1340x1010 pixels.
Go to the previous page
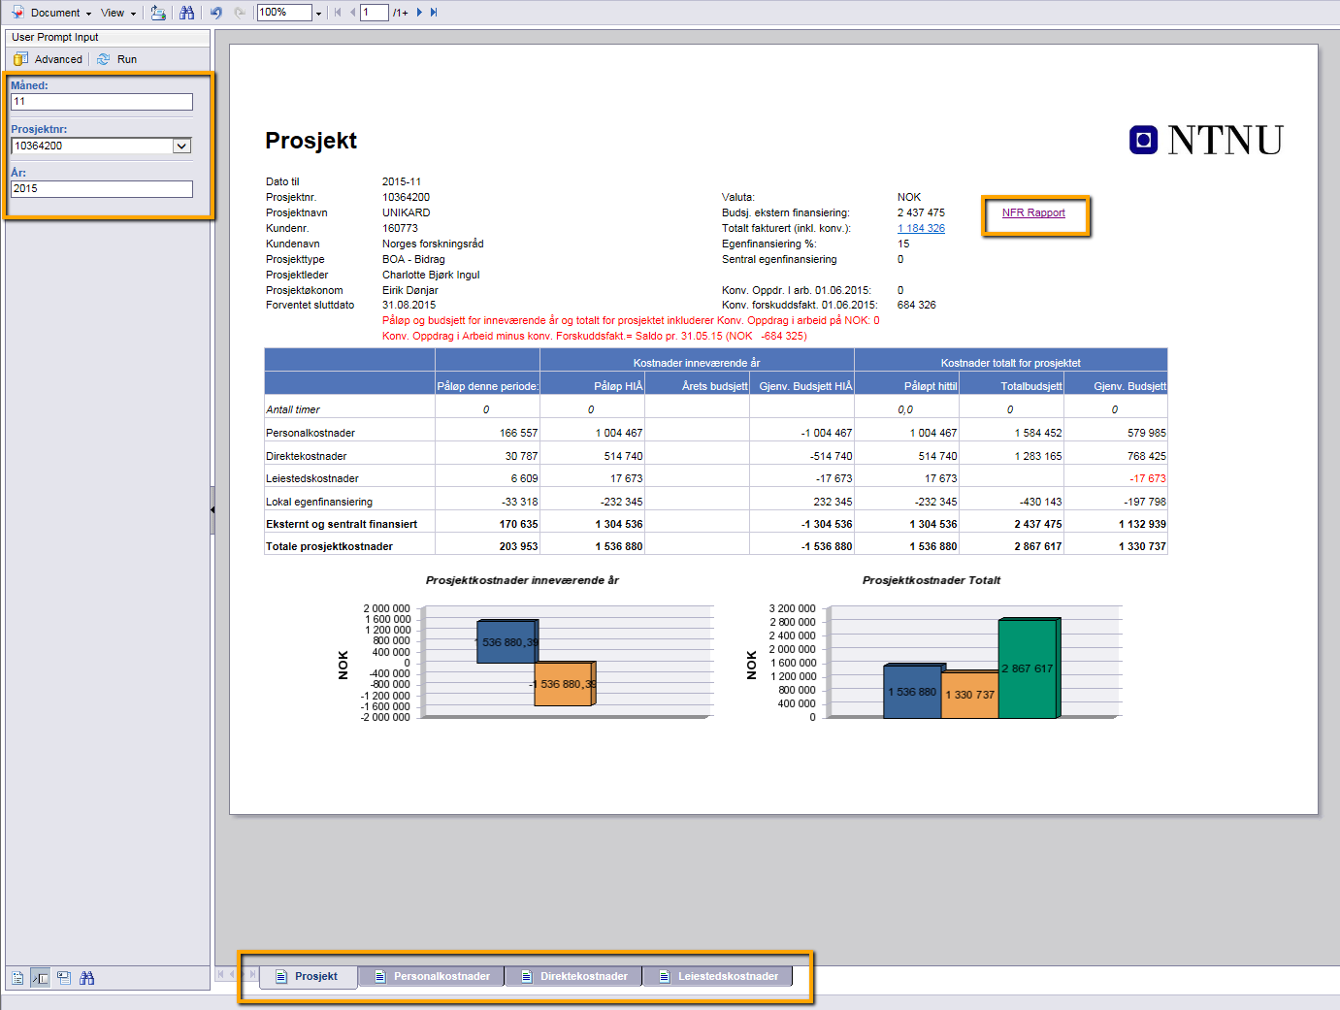352,13
